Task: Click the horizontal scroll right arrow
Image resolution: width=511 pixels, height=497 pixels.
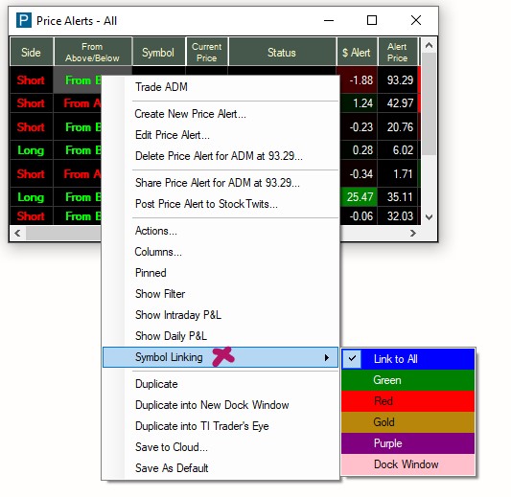Action: 413,234
